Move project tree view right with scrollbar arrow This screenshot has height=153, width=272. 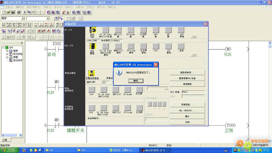click(21, 135)
